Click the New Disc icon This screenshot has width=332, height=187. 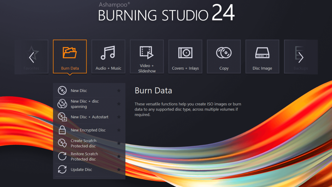[62, 91]
